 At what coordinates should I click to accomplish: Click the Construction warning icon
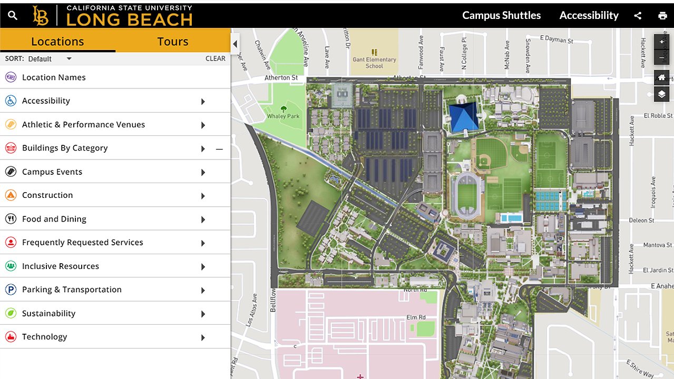point(11,195)
